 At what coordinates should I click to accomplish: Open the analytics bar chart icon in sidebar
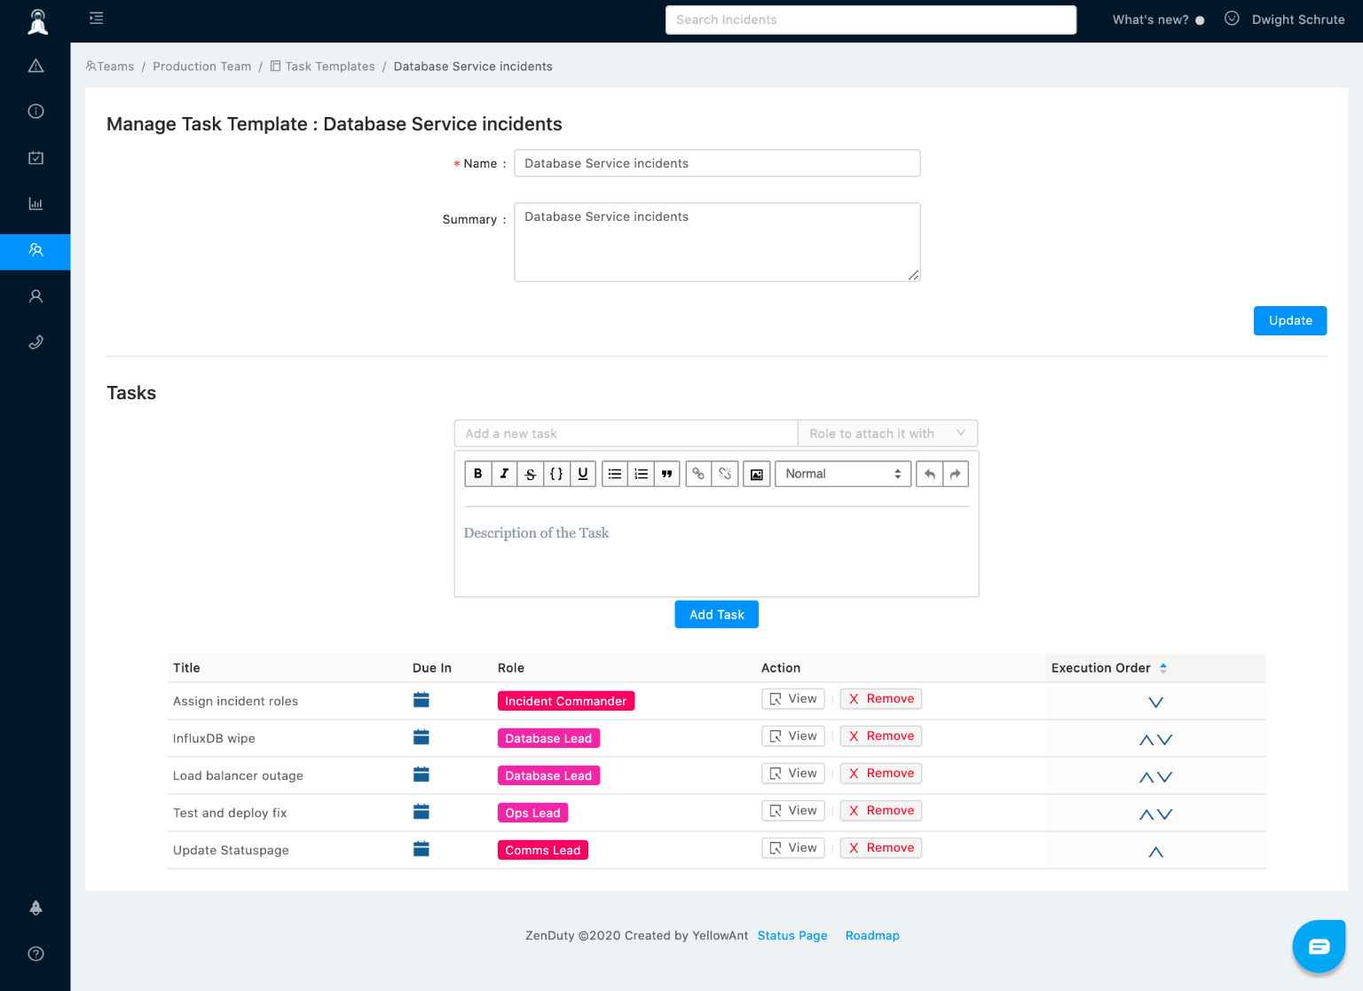[x=35, y=204]
